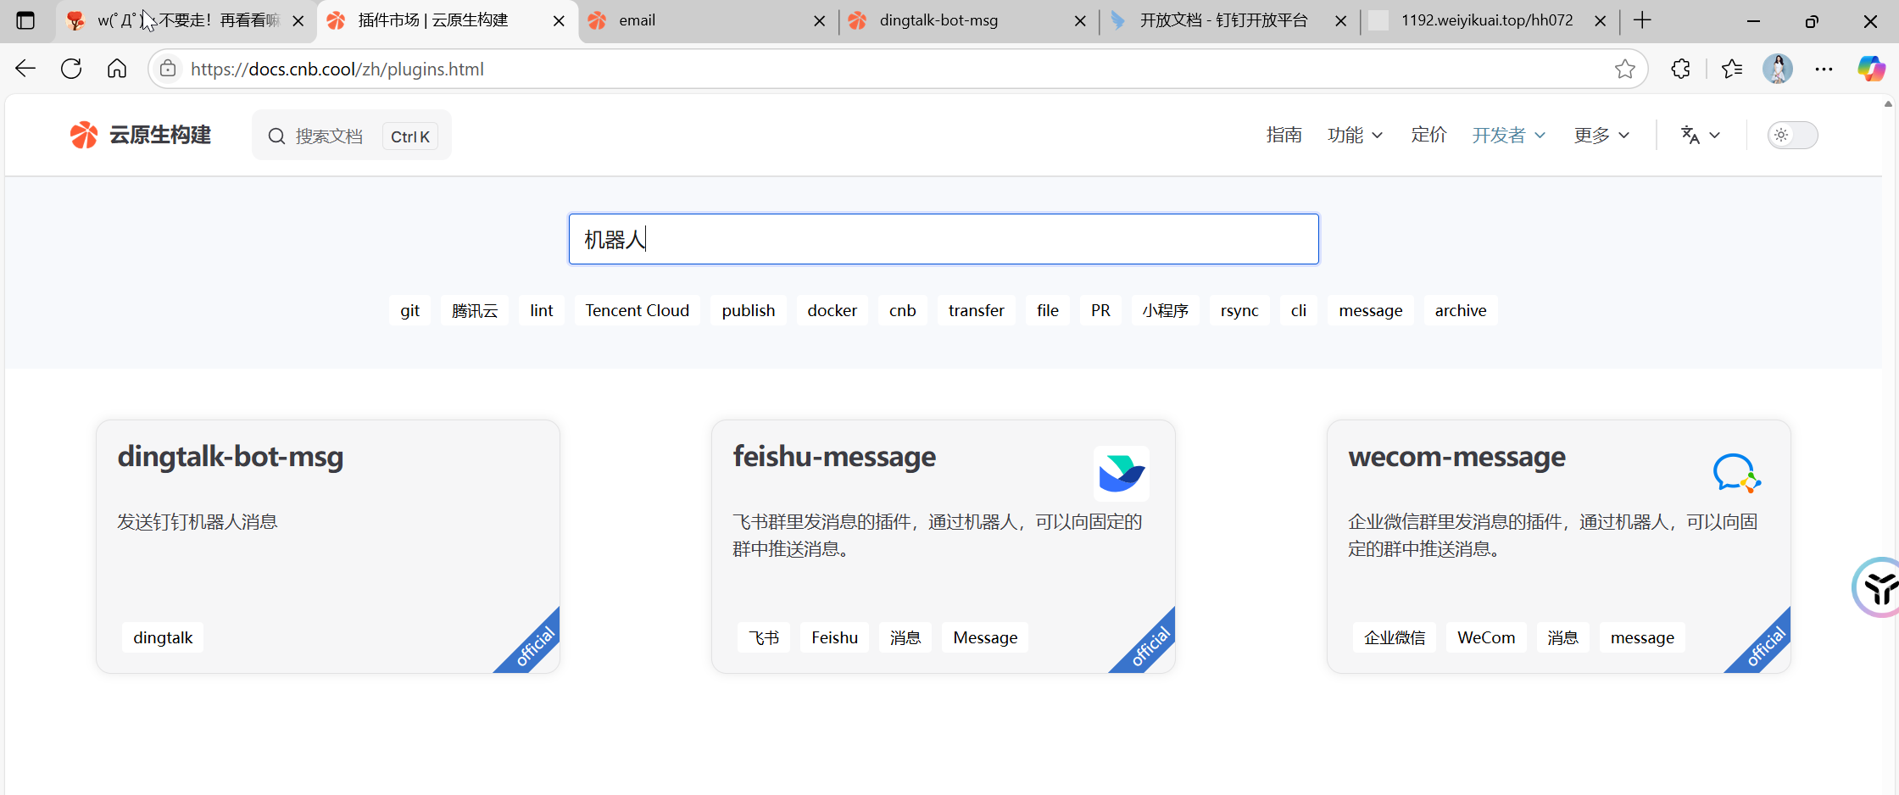Filter plugins by 腾讯云 tag

[475, 310]
